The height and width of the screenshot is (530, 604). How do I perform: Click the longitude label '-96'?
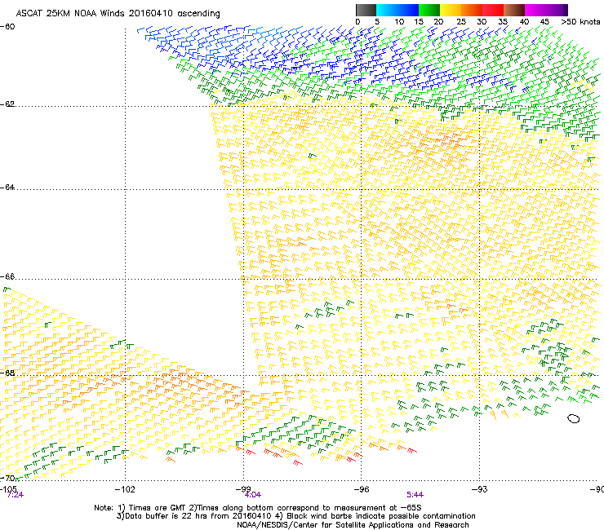point(362,489)
